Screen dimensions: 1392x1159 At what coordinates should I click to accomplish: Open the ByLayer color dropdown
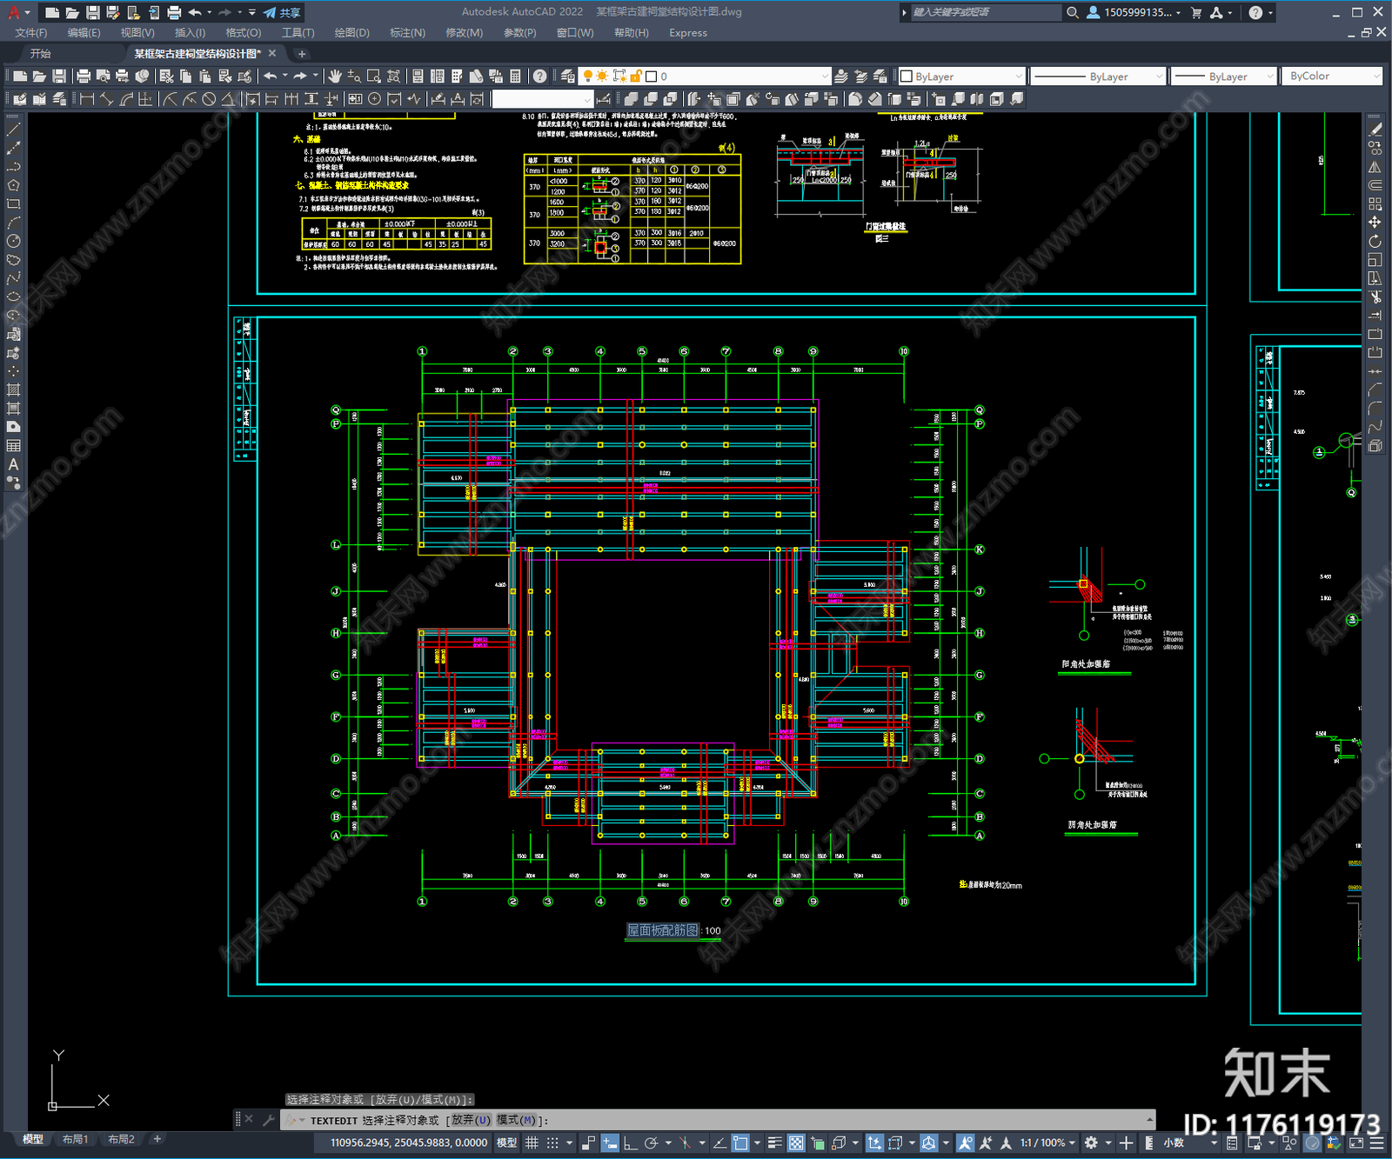[961, 77]
